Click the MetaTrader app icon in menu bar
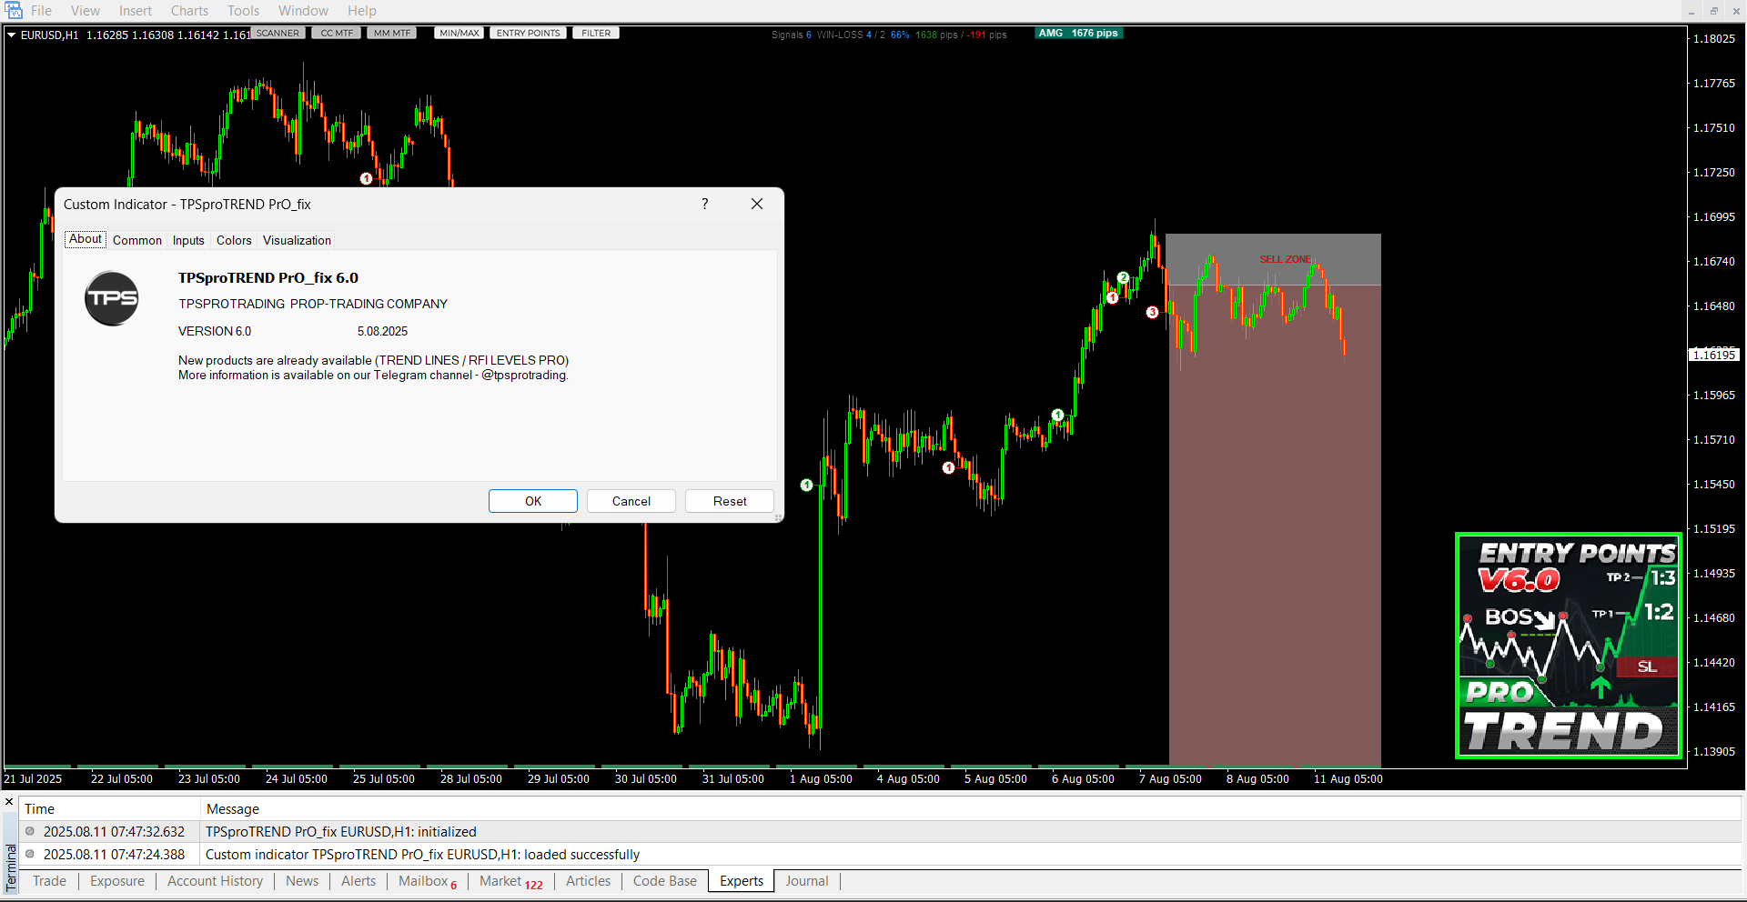1747x902 pixels. pos(14,11)
